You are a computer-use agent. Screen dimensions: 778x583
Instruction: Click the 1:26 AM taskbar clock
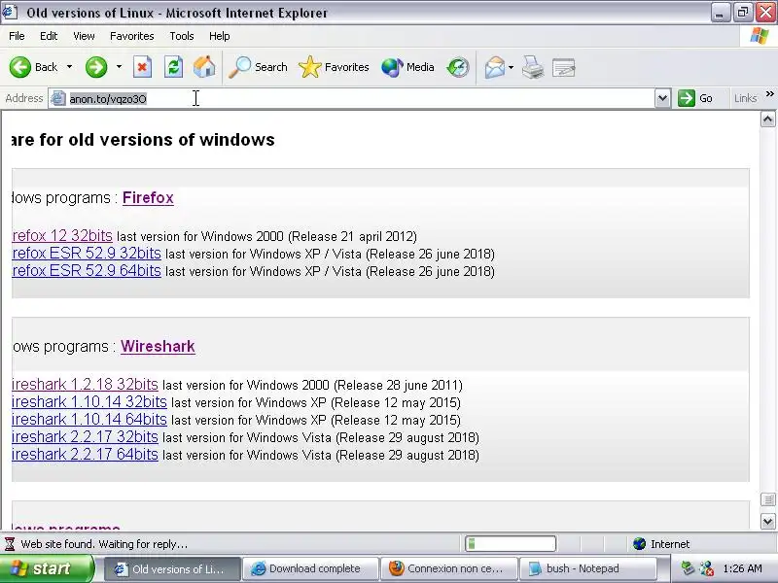click(x=742, y=568)
